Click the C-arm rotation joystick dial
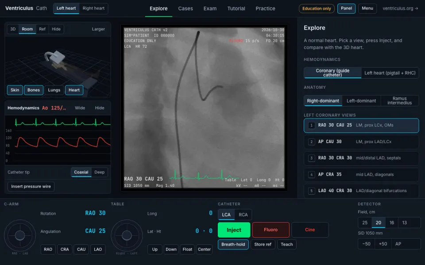This screenshot has width=425, height=265. [x=20, y=235]
